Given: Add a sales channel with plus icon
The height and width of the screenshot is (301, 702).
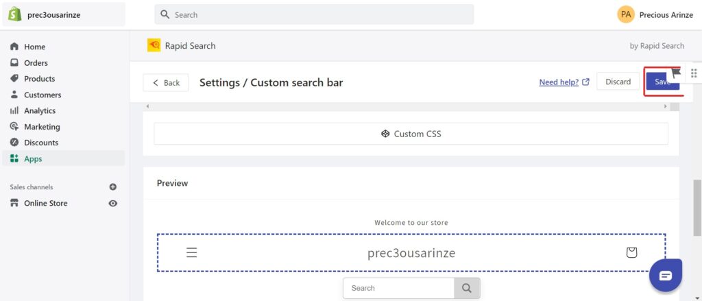Looking at the screenshot, I should pos(113,186).
